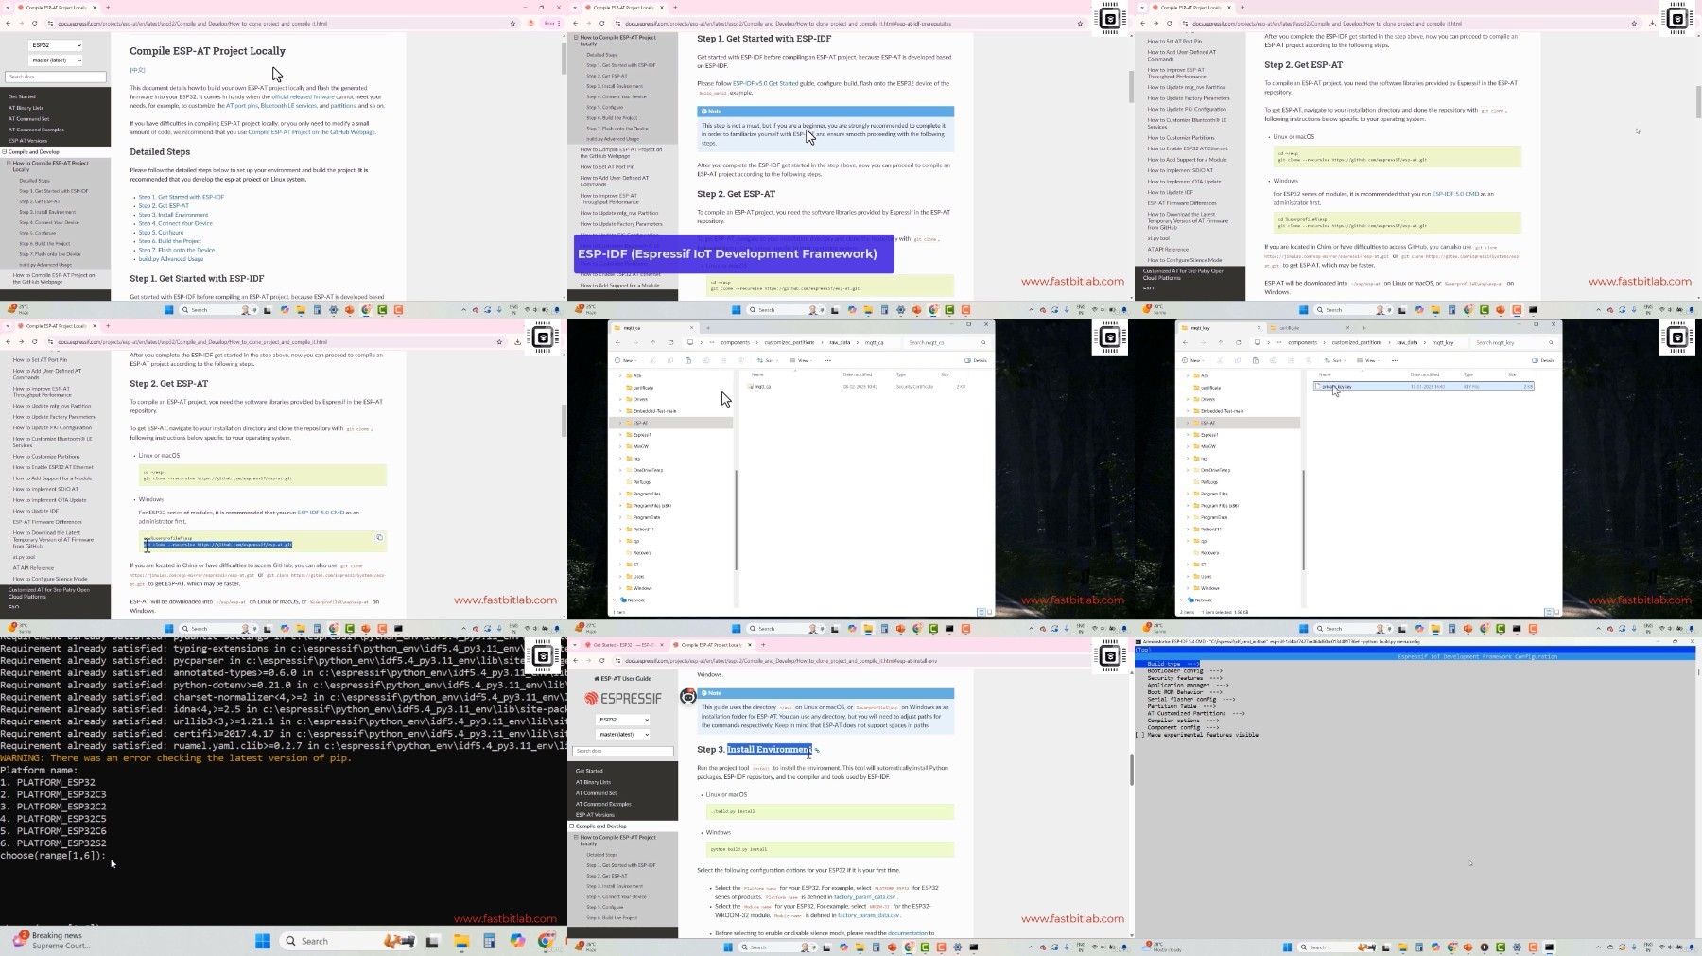
Task: Click the Paste icon in the mqtt_ca Explorer toolbar
Action: point(687,360)
